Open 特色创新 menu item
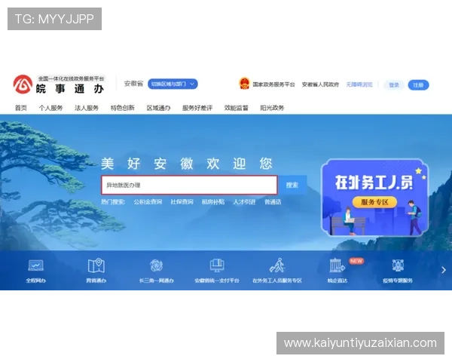452x362 pixels. [123, 108]
